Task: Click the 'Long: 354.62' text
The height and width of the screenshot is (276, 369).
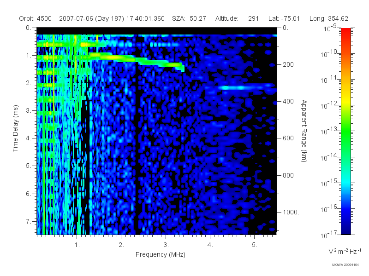Action: 328,18
